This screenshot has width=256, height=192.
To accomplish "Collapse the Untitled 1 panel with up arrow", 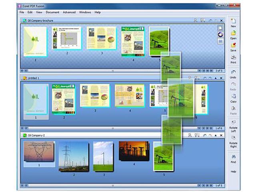I will pos(215,78).
